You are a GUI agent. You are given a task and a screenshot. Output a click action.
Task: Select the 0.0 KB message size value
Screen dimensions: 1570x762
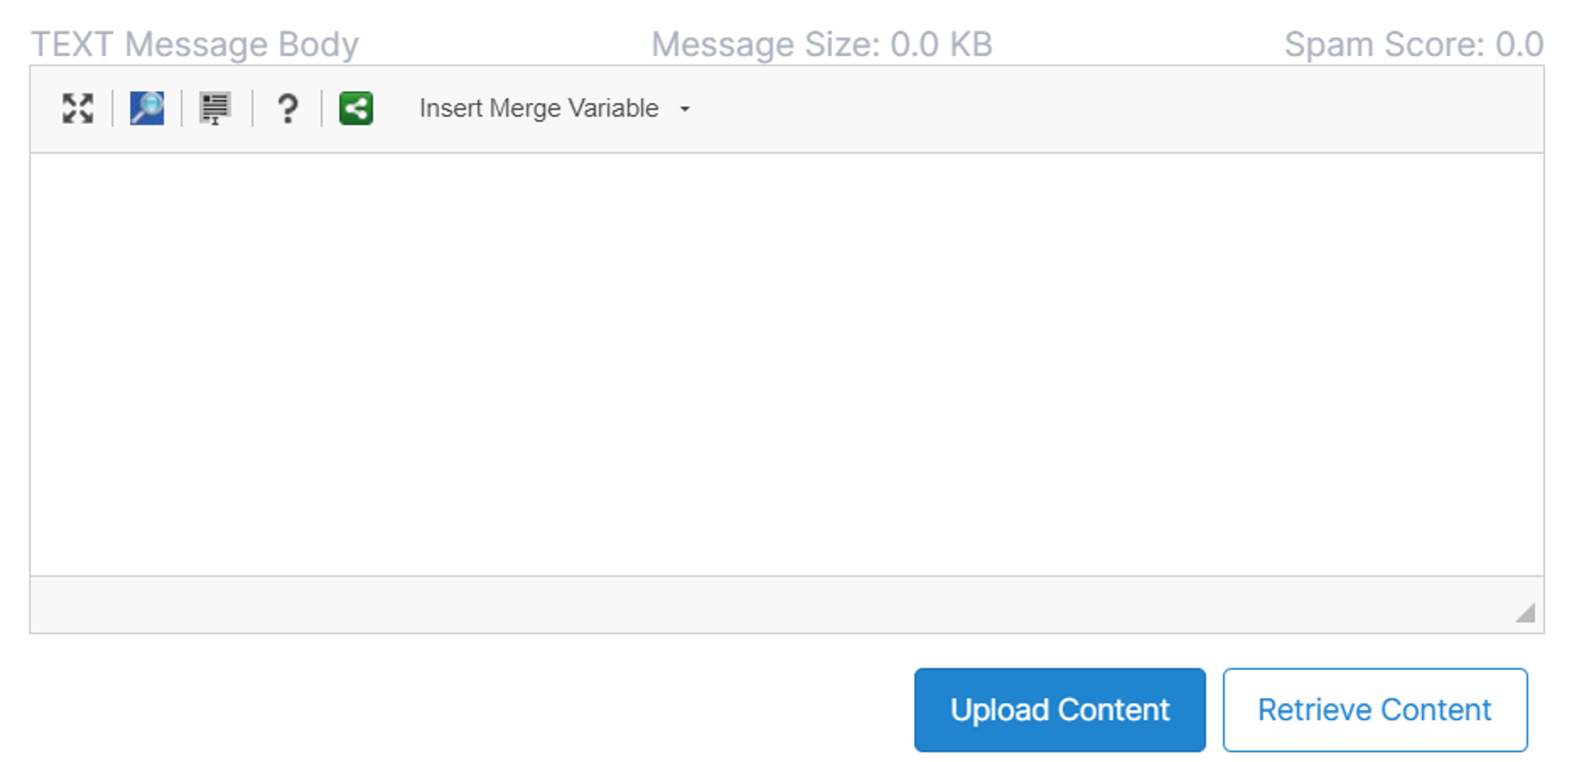(x=941, y=45)
